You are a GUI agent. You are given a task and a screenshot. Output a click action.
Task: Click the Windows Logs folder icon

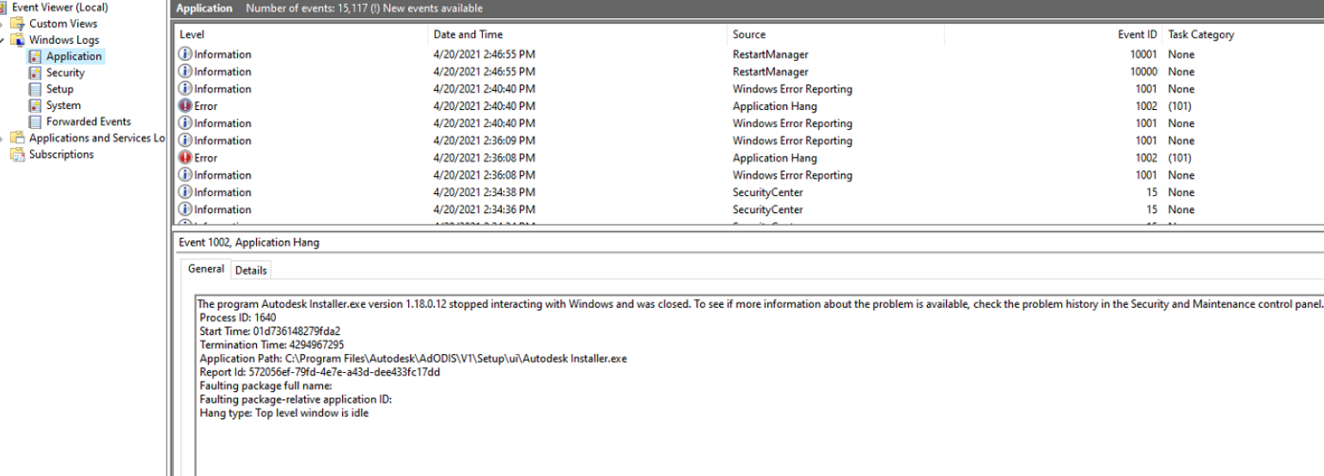(19, 40)
